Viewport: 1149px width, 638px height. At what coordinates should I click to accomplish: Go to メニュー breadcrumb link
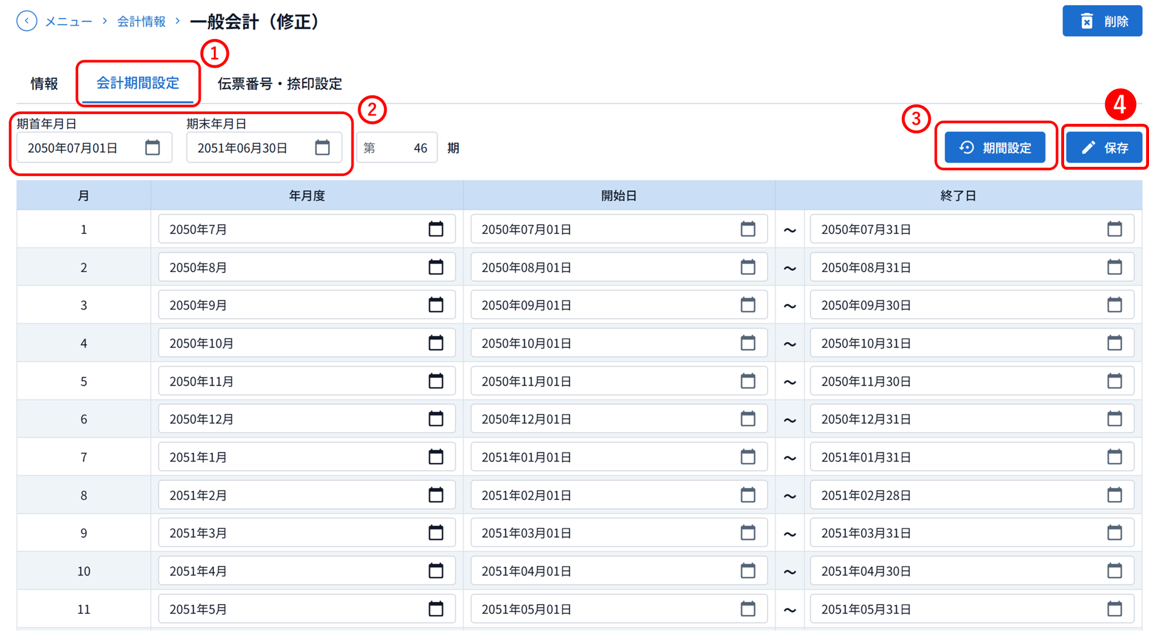click(x=68, y=22)
